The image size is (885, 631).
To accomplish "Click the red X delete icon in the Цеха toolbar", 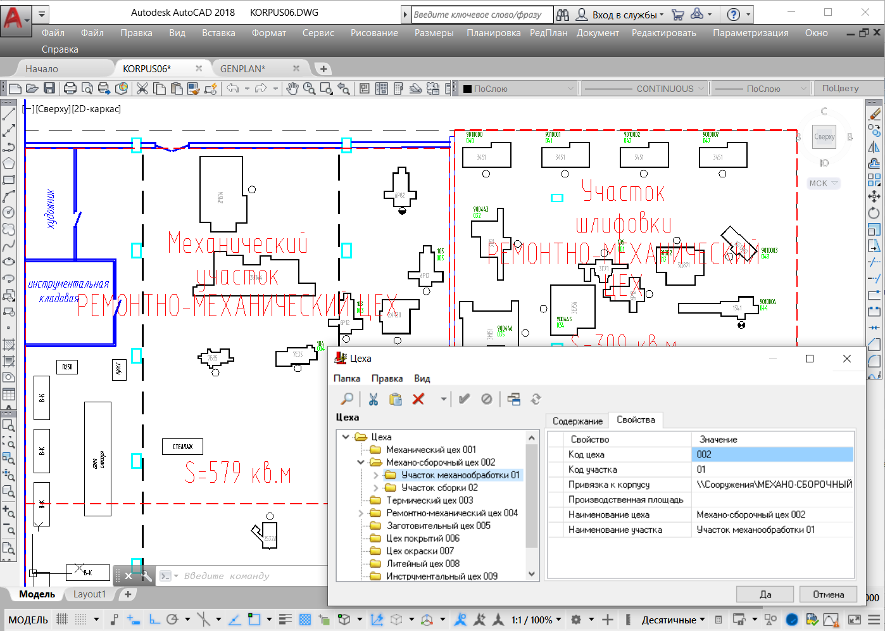I will point(418,398).
